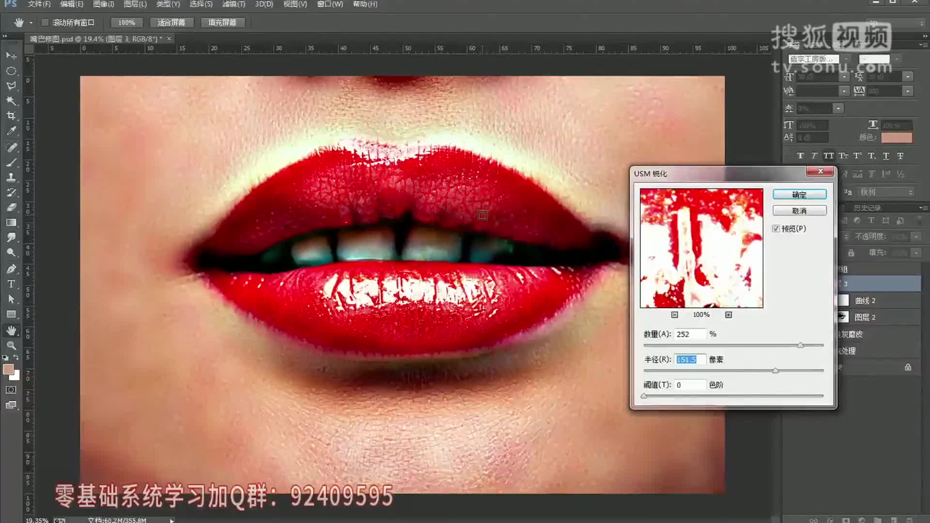Open the 编辑(E) menu
930x523 pixels.
click(x=72, y=4)
